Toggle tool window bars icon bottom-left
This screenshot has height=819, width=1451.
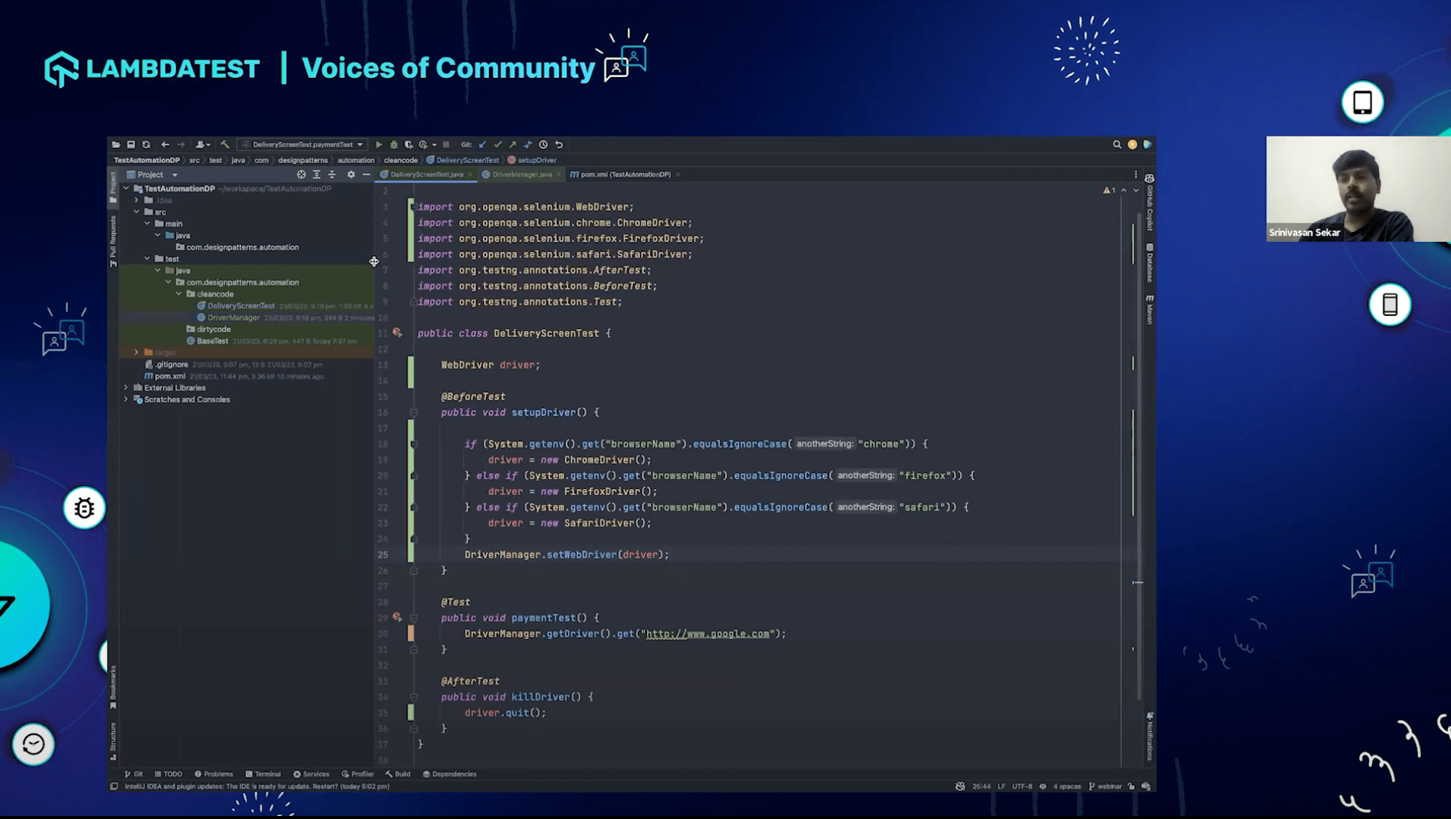114,786
